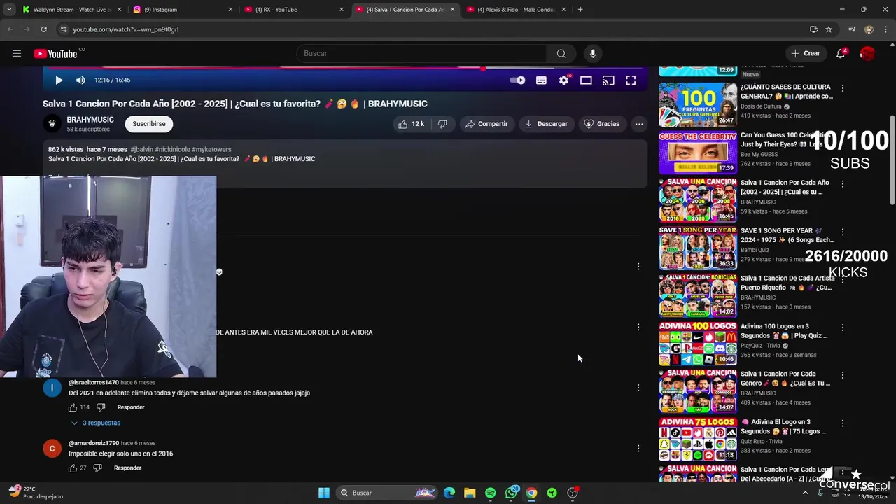
Task: Switch to the Instagram browser tab
Action: [x=183, y=10]
